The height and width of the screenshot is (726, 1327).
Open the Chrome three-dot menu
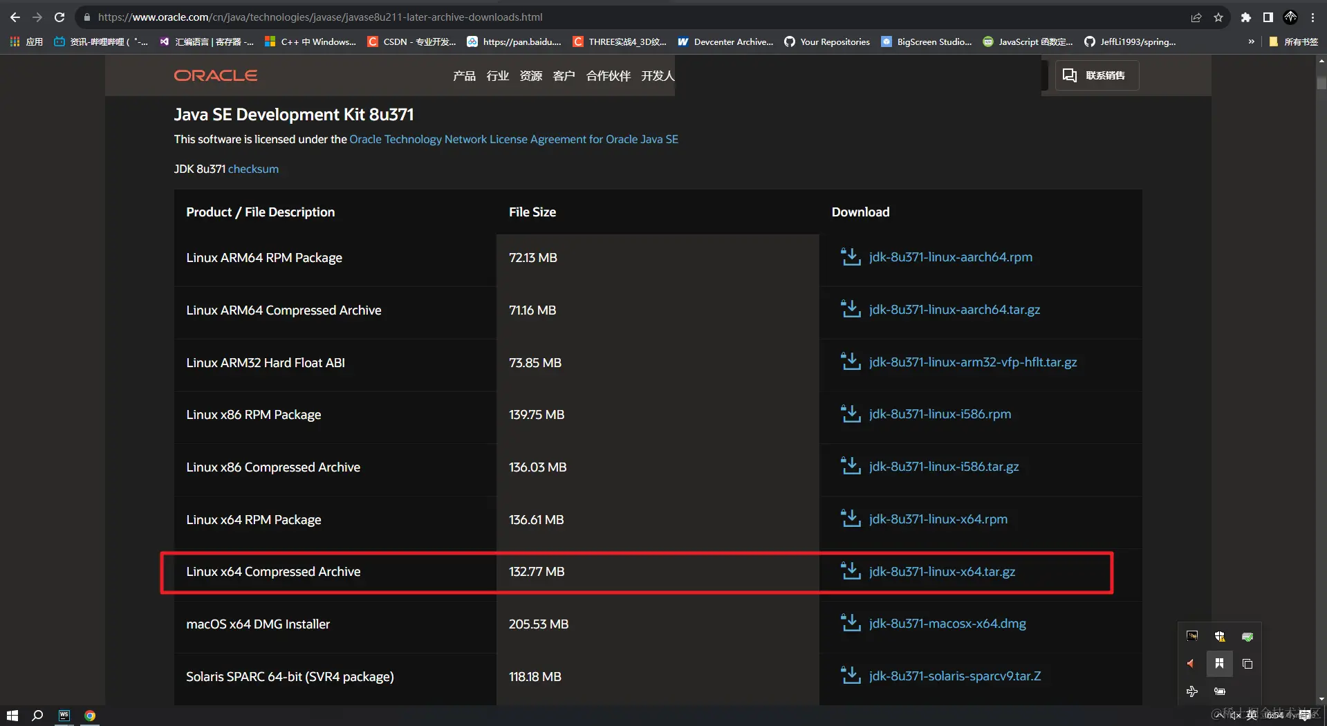coord(1312,17)
